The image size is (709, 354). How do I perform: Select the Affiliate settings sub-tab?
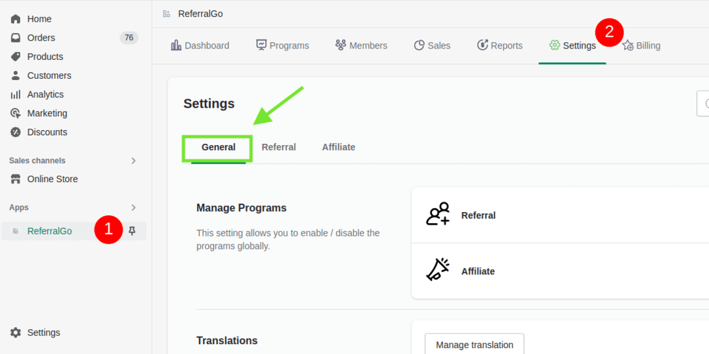tap(338, 147)
